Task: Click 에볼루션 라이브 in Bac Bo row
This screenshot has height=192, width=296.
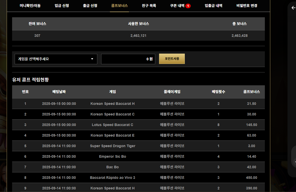Action: pos(172,167)
